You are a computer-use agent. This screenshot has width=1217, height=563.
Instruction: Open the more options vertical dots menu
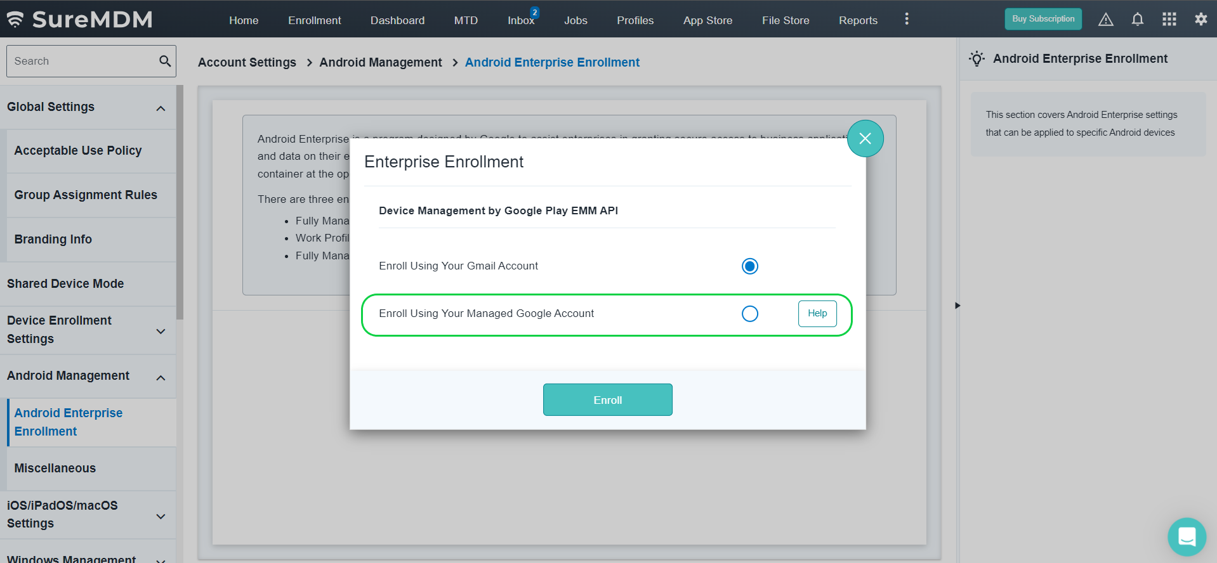click(907, 19)
